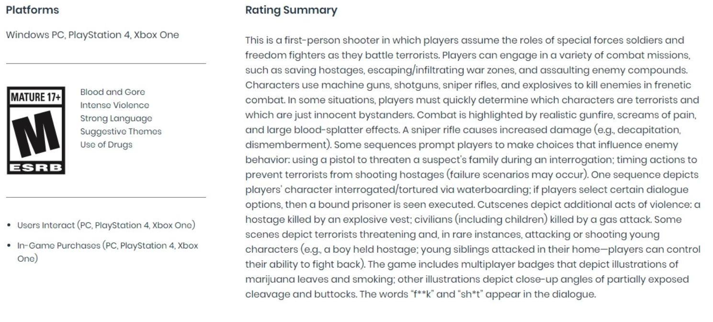Click the Strong Language descriptor
713x322 pixels.
116,118
